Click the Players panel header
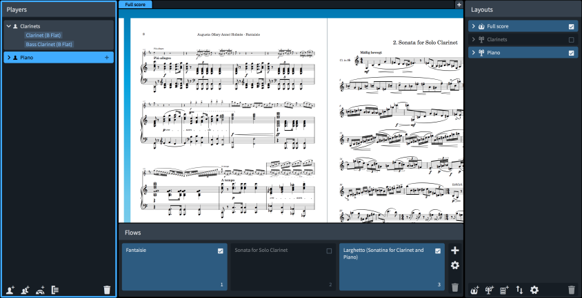 click(59, 10)
